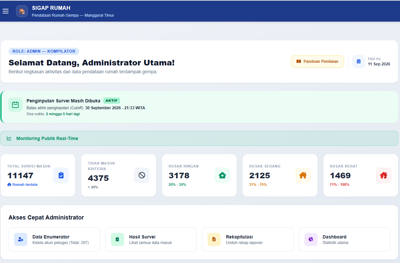Click the 'Akses Cepat Administrator' heading

(46, 218)
